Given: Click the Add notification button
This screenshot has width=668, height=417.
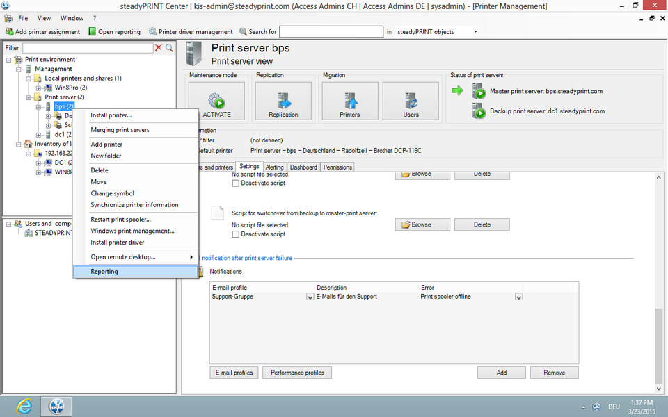Looking at the screenshot, I should click(x=502, y=373).
